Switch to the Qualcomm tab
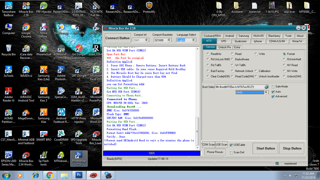This screenshot has width=320, height=180. tap(240, 41)
